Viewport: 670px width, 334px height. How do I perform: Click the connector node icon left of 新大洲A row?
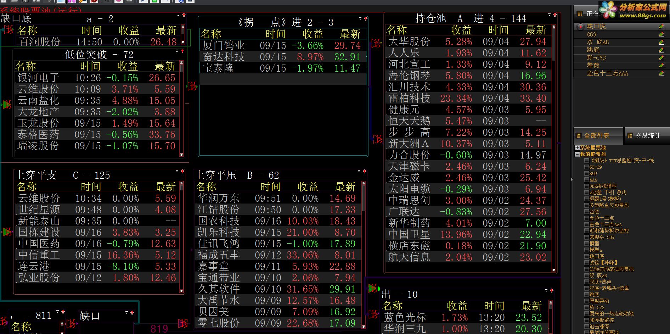click(378, 139)
